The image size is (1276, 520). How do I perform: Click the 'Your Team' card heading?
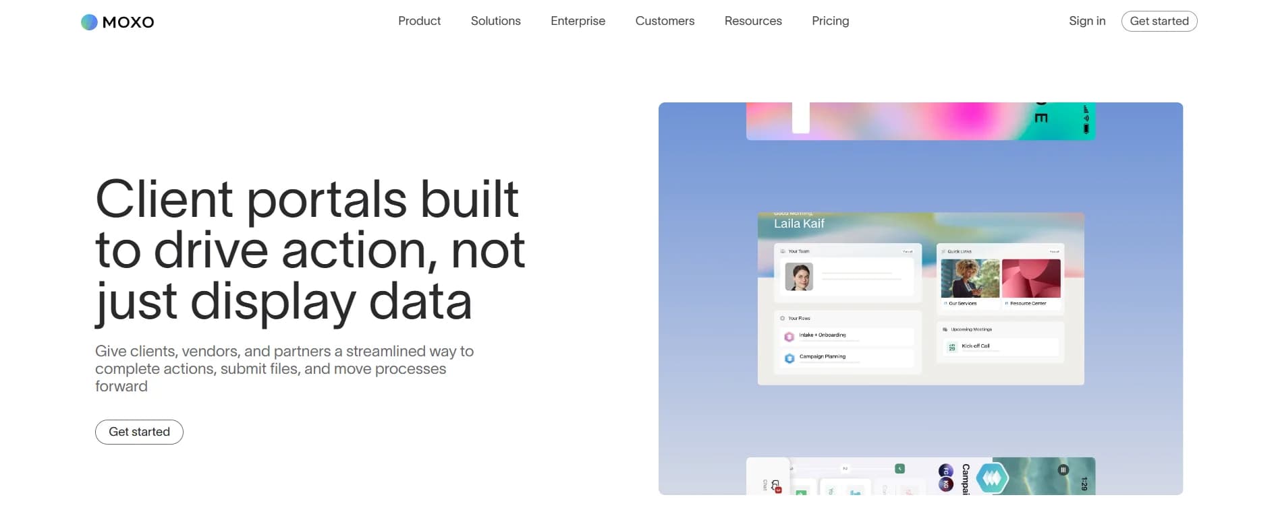[798, 251]
